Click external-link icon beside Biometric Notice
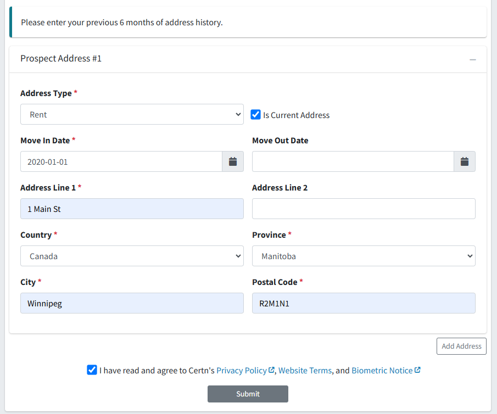497x414 pixels. pyautogui.click(x=417, y=370)
